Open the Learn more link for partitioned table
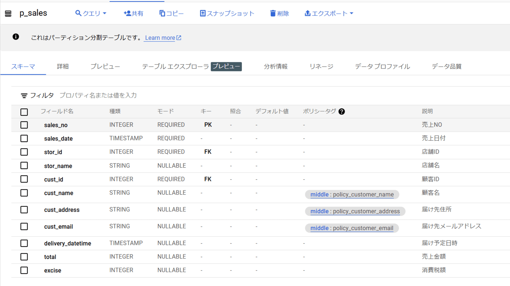510x286 pixels. coord(162,38)
